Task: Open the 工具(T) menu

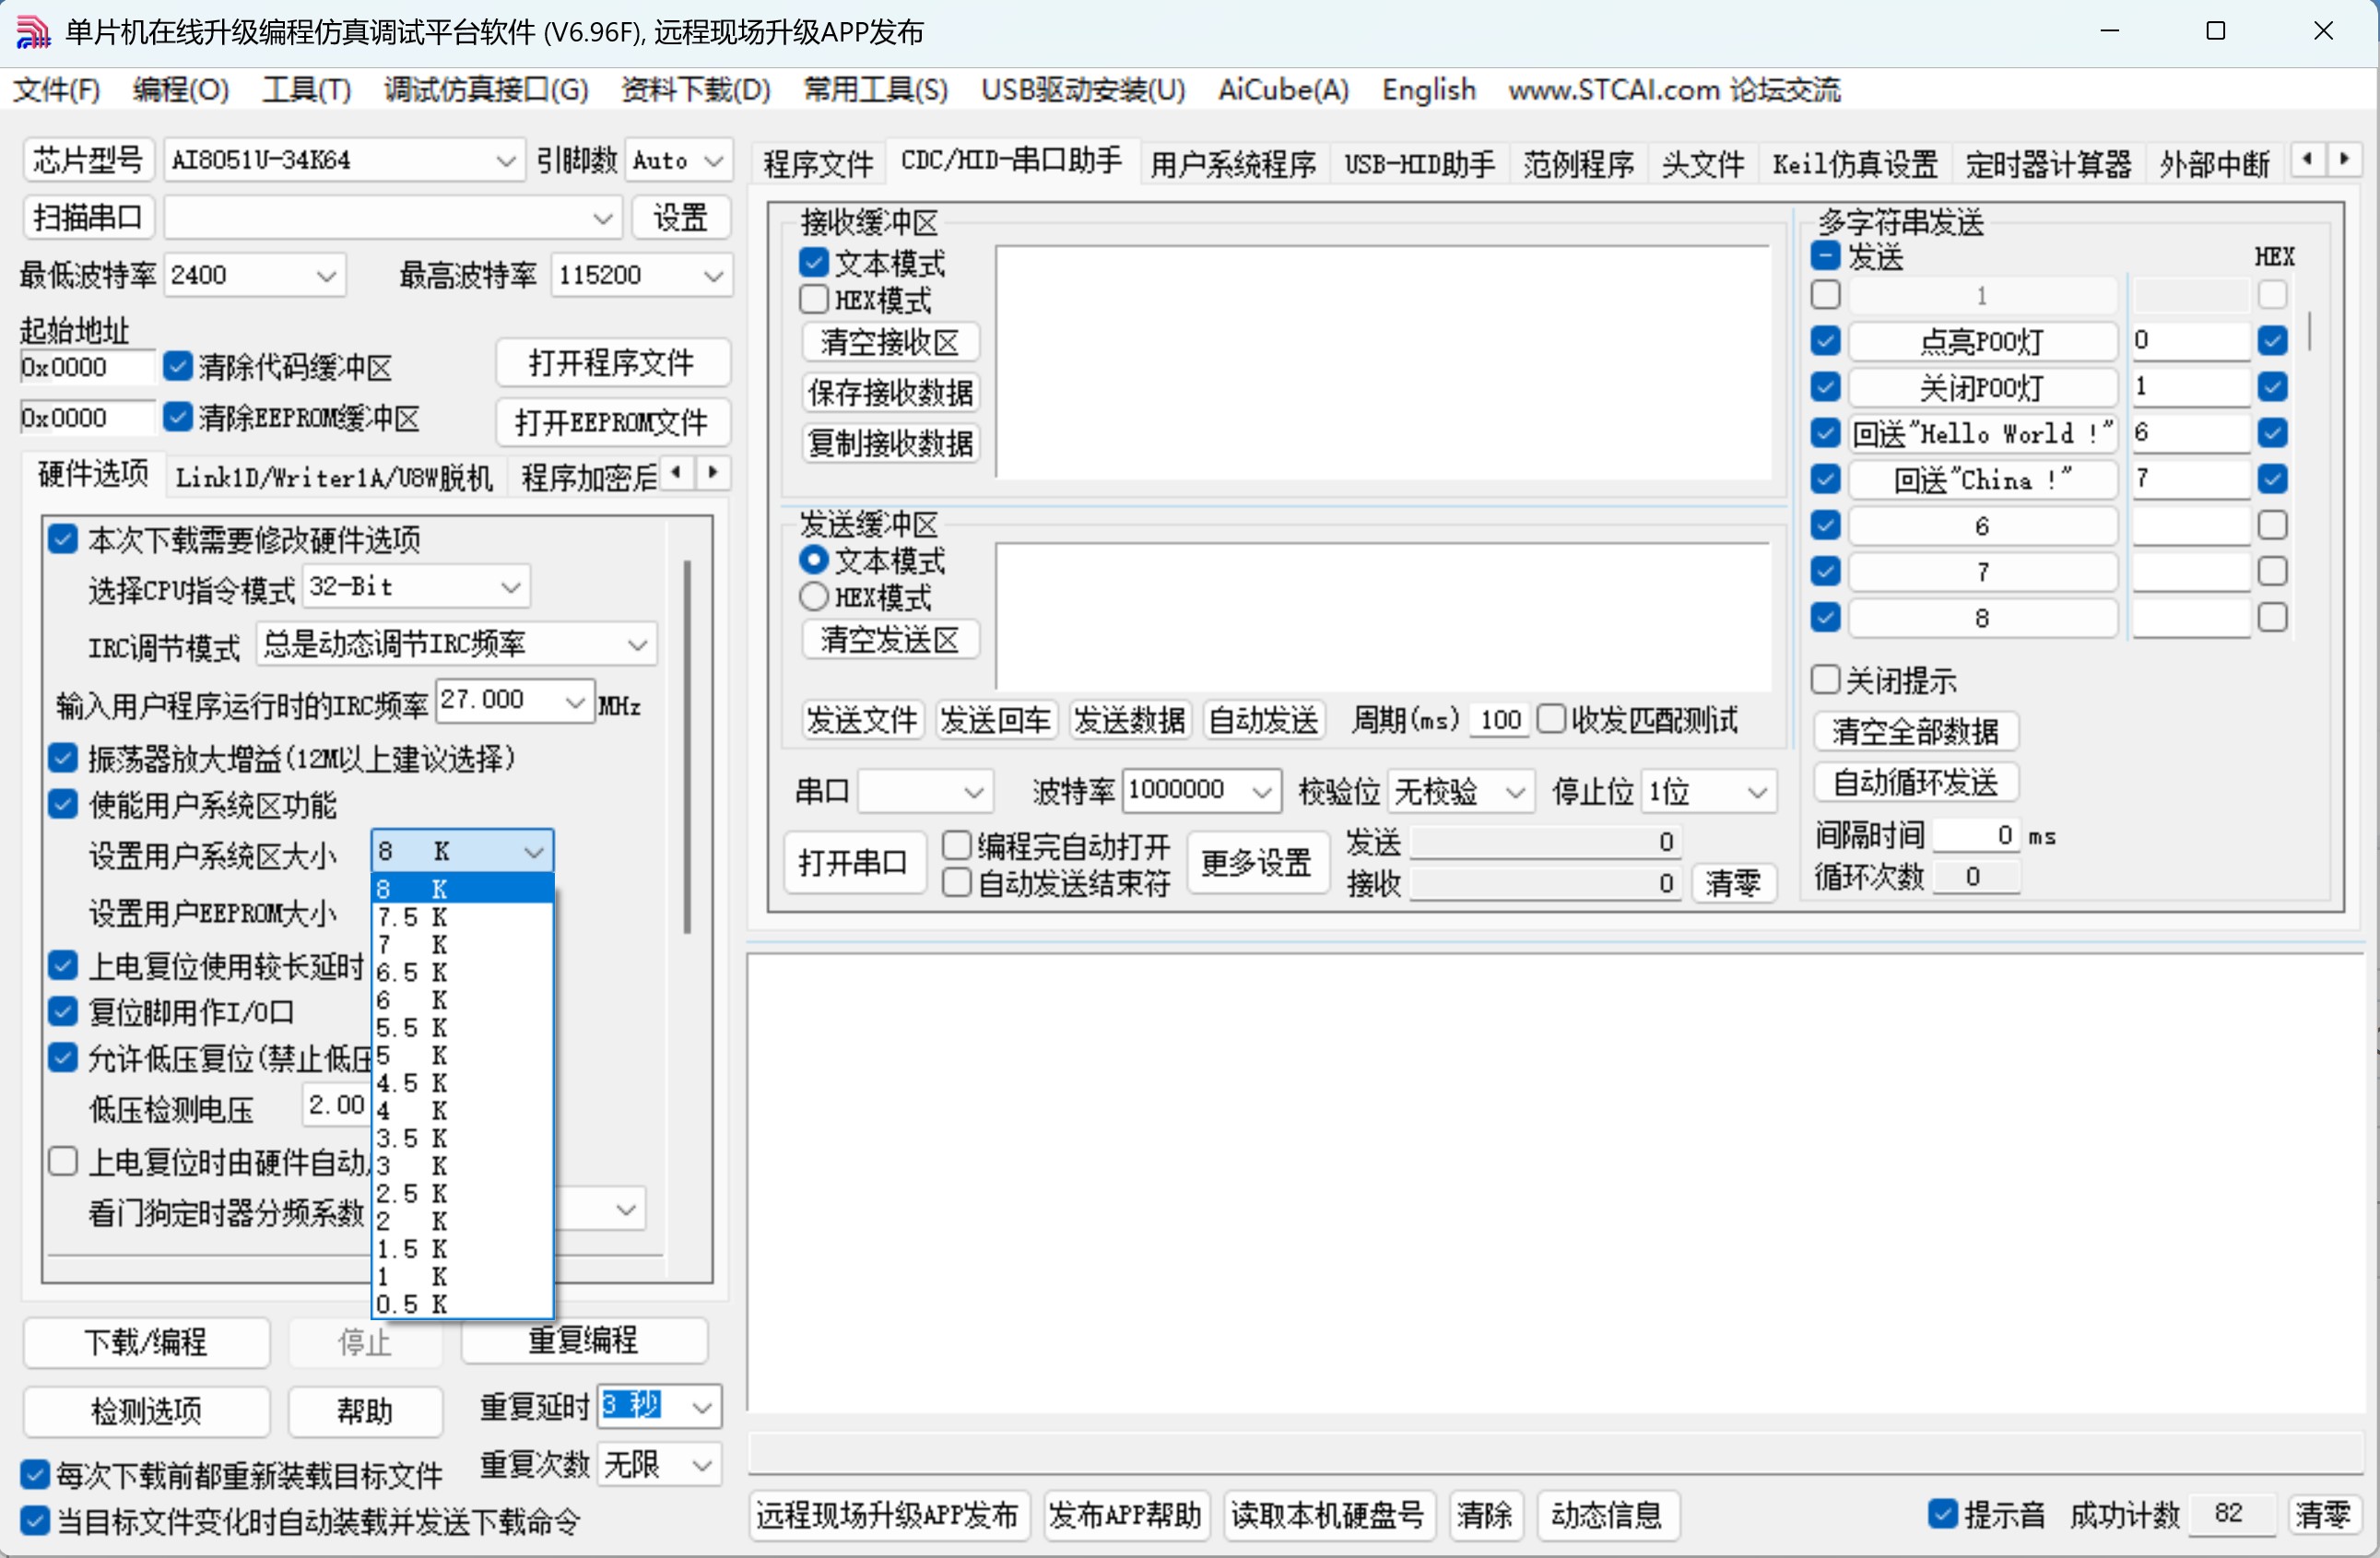Action: coord(305,89)
